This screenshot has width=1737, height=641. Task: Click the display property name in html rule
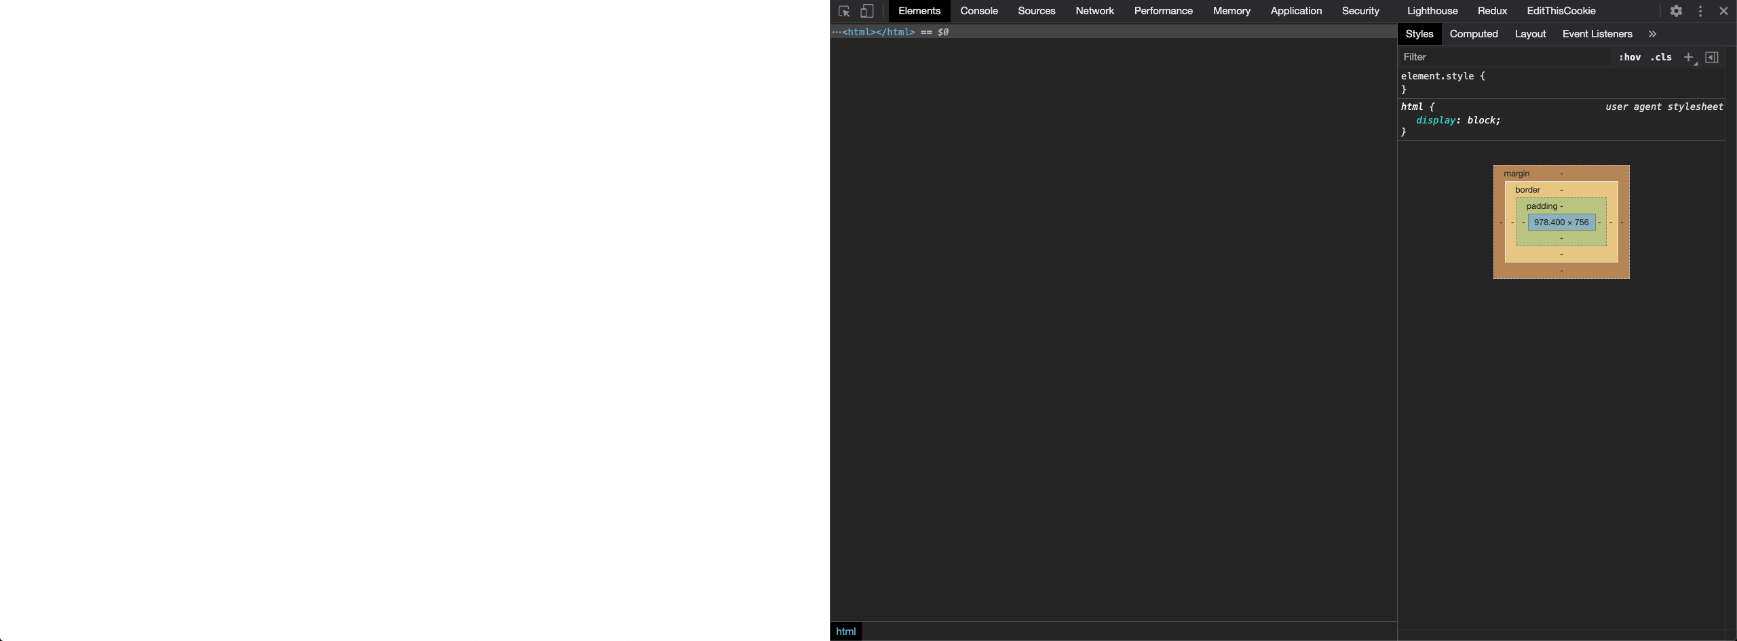click(x=1435, y=121)
